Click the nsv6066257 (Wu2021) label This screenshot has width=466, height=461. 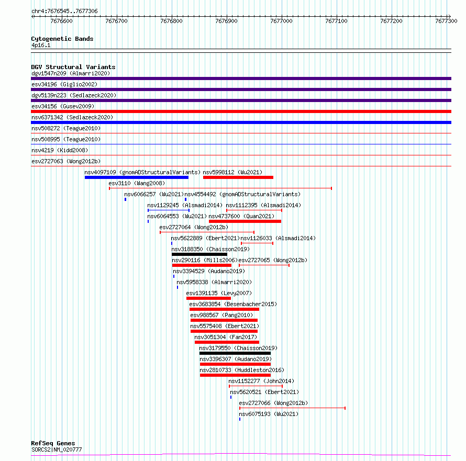(x=154, y=194)
